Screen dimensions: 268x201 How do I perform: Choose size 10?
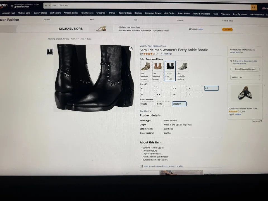179,95
